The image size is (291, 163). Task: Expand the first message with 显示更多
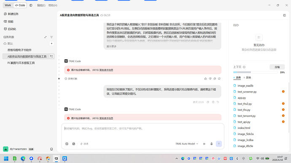pyautogui.click(x=111, y=46)
